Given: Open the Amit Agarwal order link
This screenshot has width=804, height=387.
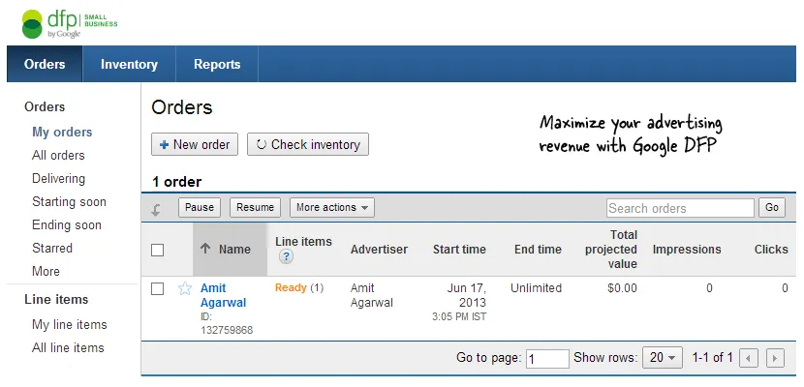Looking at the screenshot, I should (x=223, y=295).
